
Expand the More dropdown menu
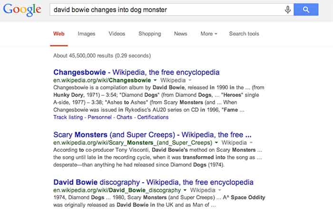pos(208,34)
